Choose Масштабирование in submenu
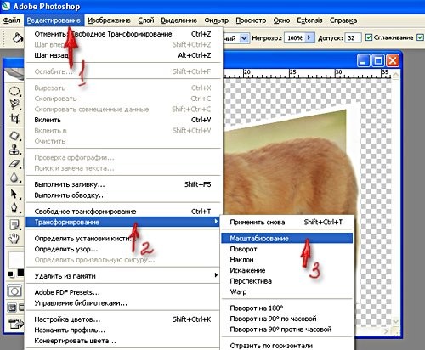This screenshot has width=425, height=350. (286, 239)
